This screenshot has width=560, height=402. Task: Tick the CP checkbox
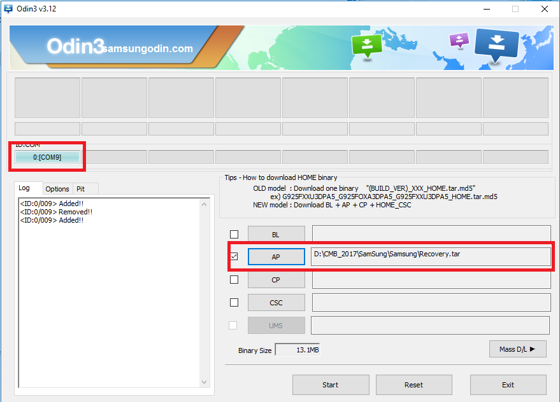(x=234, y=280)
